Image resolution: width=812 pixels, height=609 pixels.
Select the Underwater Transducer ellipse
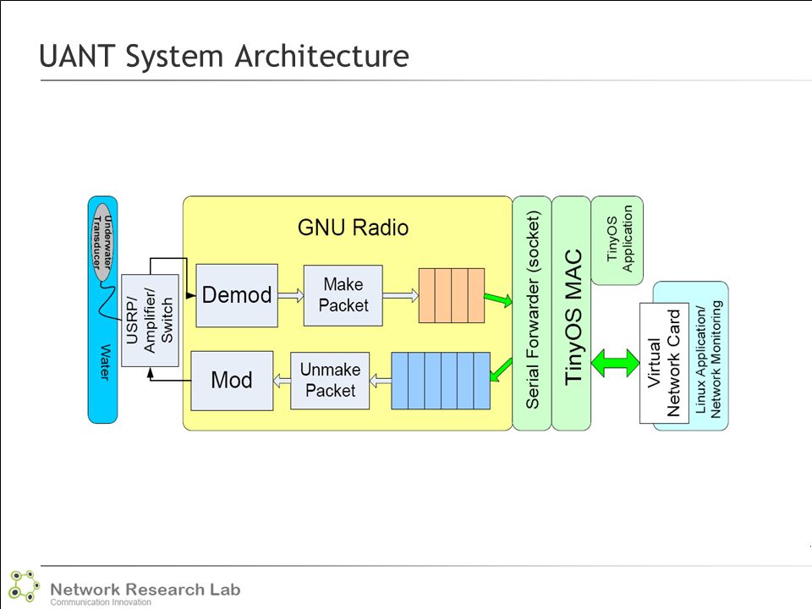point(102,242)
